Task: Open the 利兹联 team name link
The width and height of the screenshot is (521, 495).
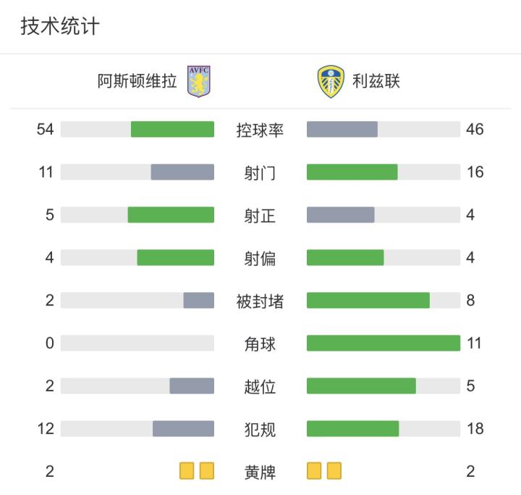Action: tap(376, 81)
